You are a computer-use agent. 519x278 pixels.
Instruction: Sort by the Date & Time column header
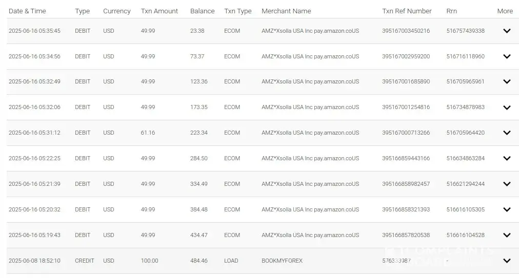click(x=27, y=11)
